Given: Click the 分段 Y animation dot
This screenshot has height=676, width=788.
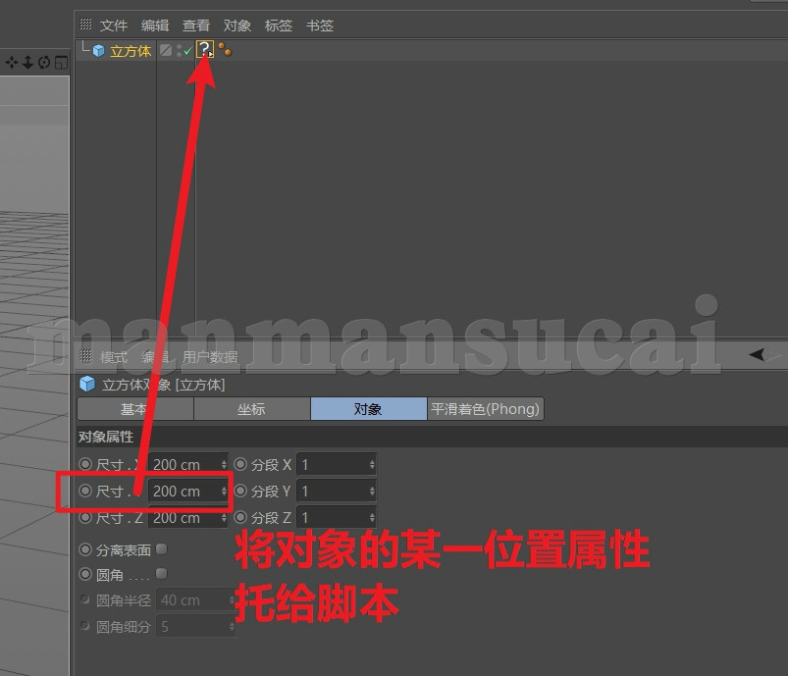Looking at the screenshot, I should [x=240, y=491].
